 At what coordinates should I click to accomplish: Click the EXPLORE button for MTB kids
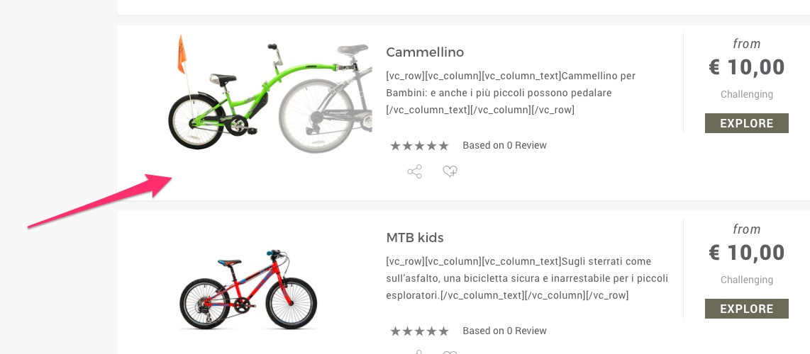click(746, 309)
